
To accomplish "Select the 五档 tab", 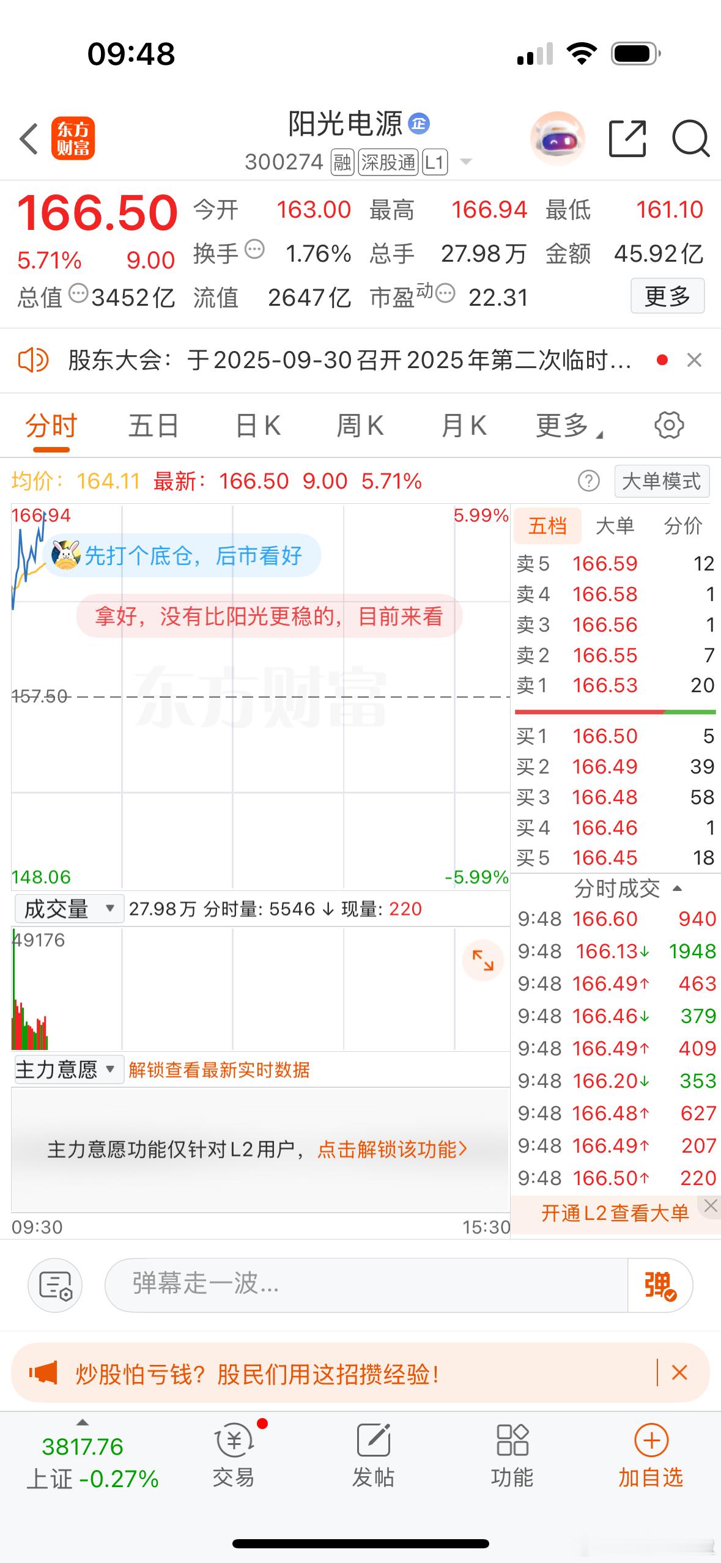I will pyautogui.click(x=547, y=525).
